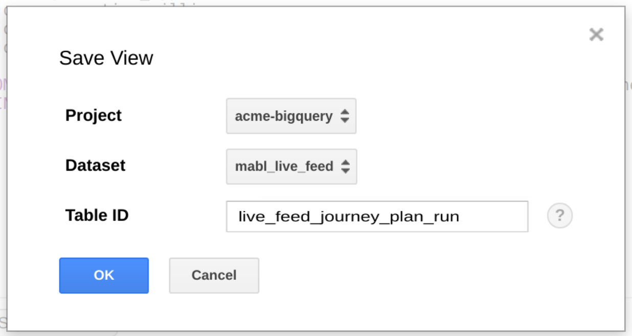Viewport: 632px width, 336px height.
Task: Click the mabl_live_feed text in Dataset selector
Action: click(x=284, y=166)
